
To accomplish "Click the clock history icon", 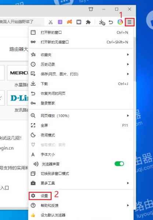I will click(33, 64).
